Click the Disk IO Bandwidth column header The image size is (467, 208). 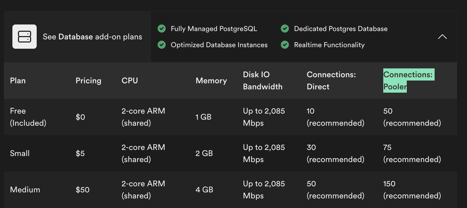(262, 81)
